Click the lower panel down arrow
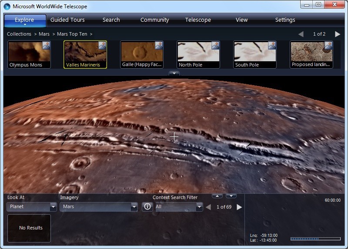The width and height of the screenshot is (348, 249). [x=231, y=196]
